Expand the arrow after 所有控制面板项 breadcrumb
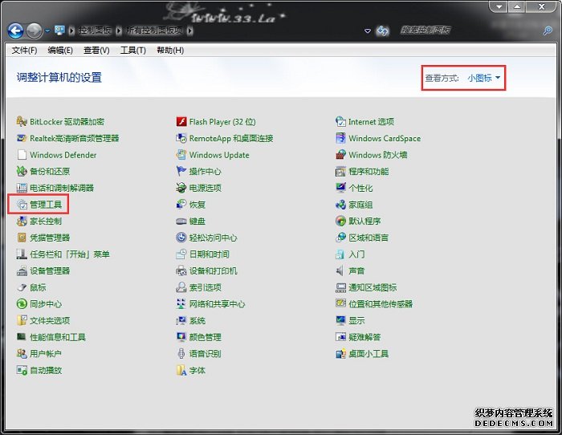 190,30
